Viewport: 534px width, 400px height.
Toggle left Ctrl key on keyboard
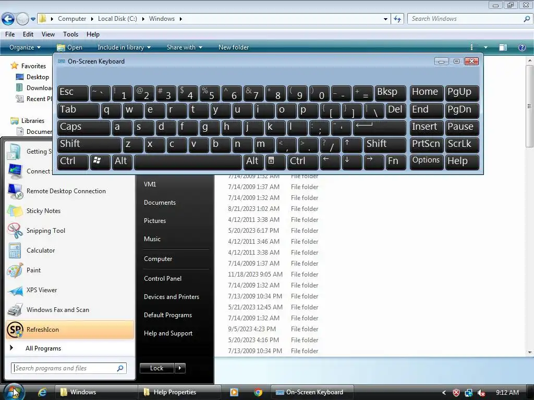pos(73,162)
